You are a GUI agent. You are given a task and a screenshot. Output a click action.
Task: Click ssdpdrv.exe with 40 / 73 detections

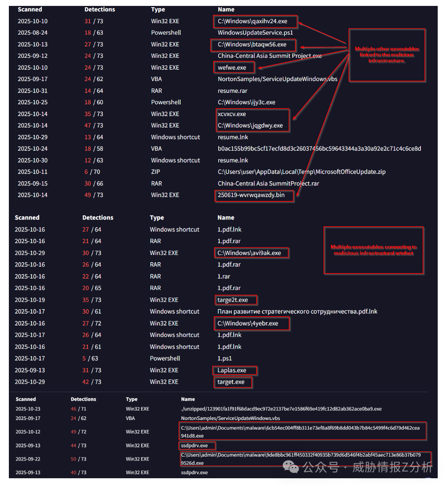point(194,473)
